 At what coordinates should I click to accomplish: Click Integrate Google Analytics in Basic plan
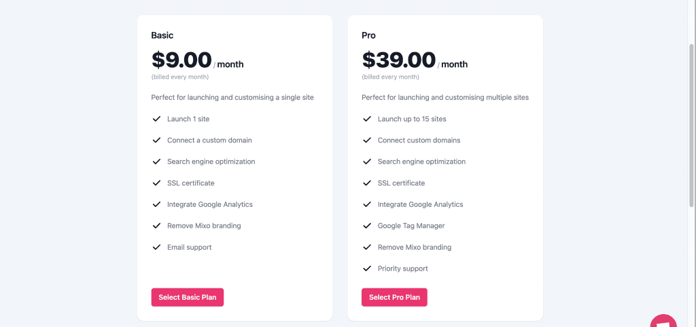209,204
